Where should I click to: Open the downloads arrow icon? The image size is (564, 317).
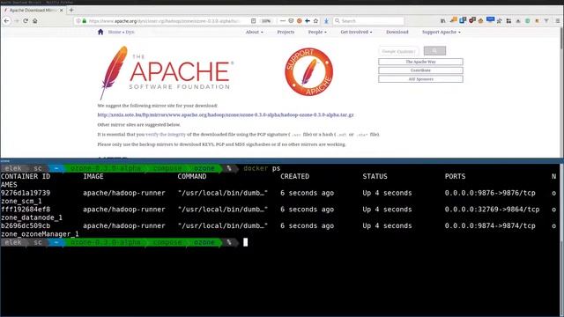coord(326,21)
